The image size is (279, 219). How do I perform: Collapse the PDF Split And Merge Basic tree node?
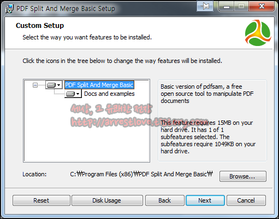[35, 85]
